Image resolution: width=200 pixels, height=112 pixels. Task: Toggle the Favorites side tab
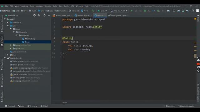click(2, 64)
